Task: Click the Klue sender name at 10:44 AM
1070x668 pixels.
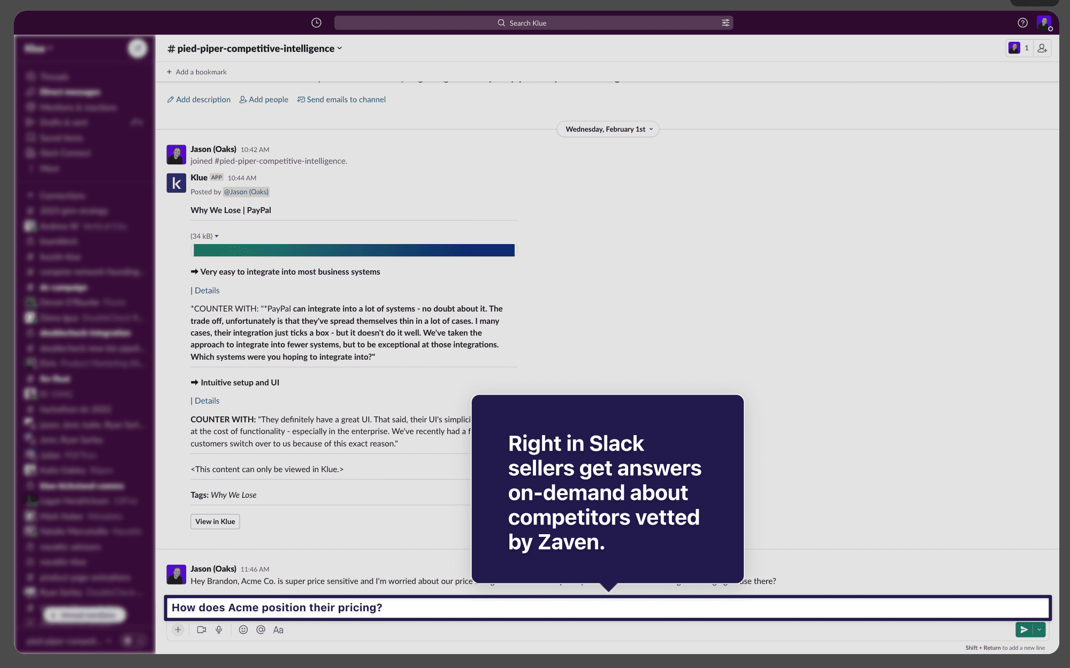Action: click(199, 177)
